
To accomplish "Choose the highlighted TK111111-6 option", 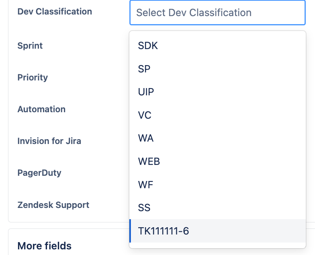I will (x=218, y=231).
